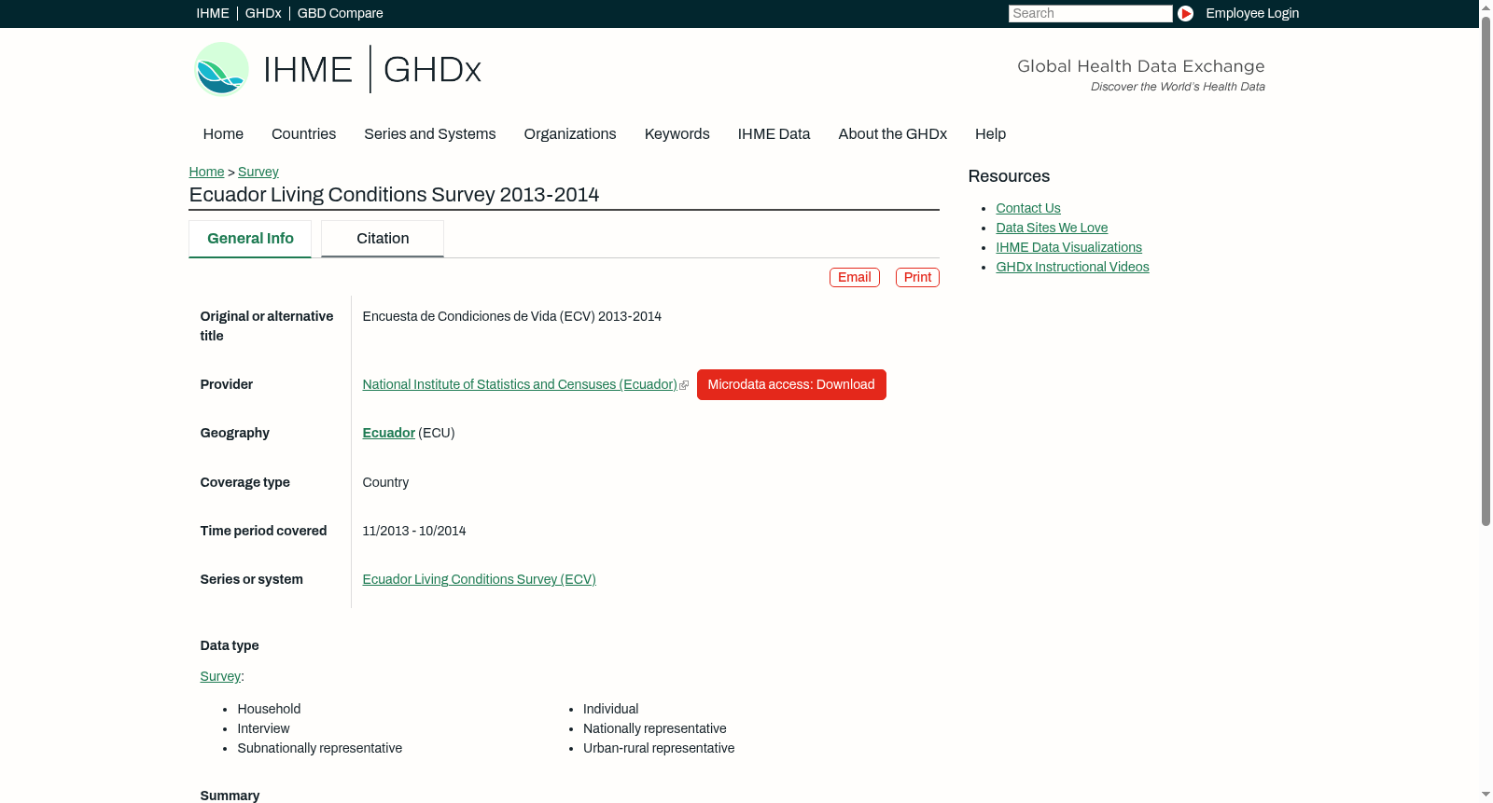The width and height of the screenshot is (1493, 803).
Task: Click the 'Nationally representative' list item
Action: [x=655, y=729]
